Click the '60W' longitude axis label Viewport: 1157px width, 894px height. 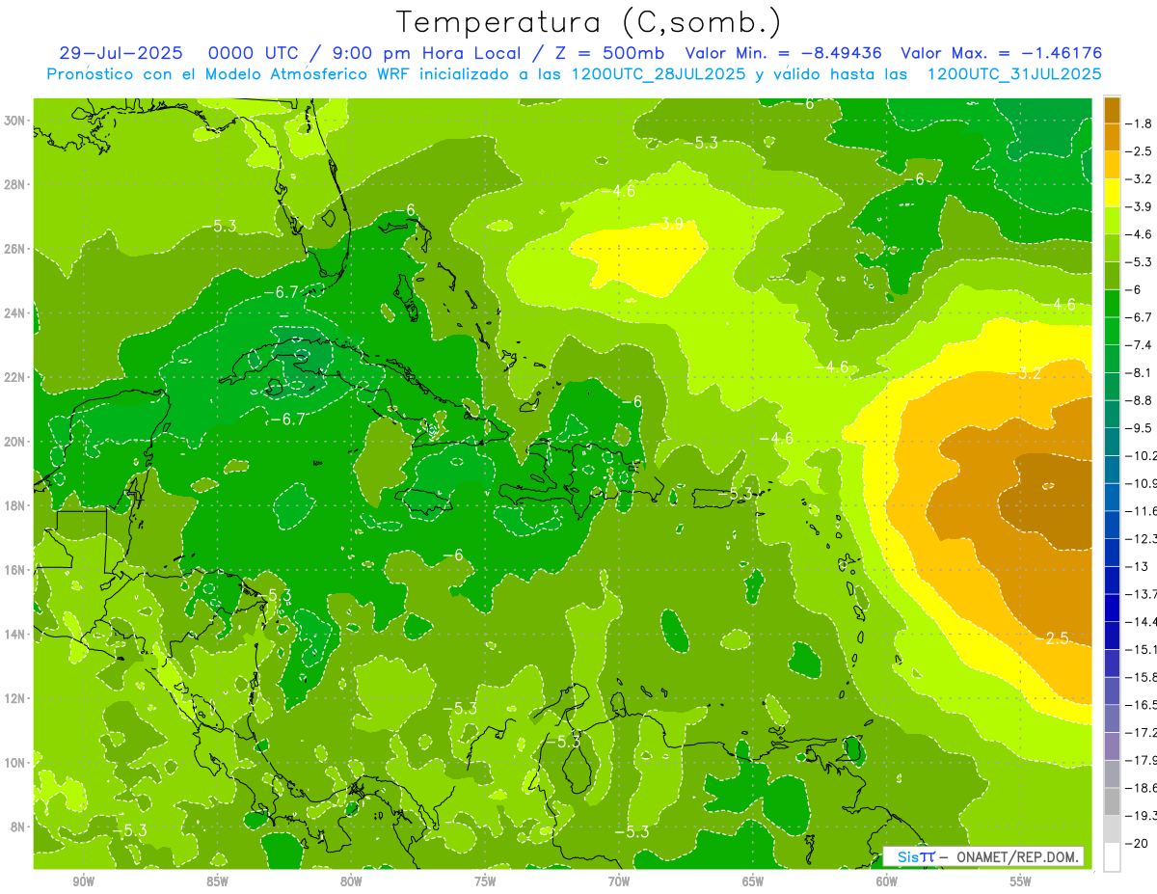887,881
